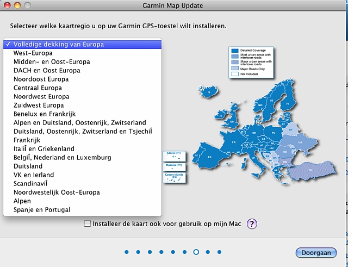The width and height of the screenshot is (348, 267).
Task: Click Turkey (TR) on the coverage map
Action: [310, 170]
